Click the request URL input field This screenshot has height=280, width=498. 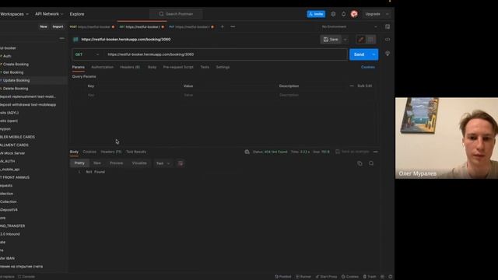[x=226, y=54]
